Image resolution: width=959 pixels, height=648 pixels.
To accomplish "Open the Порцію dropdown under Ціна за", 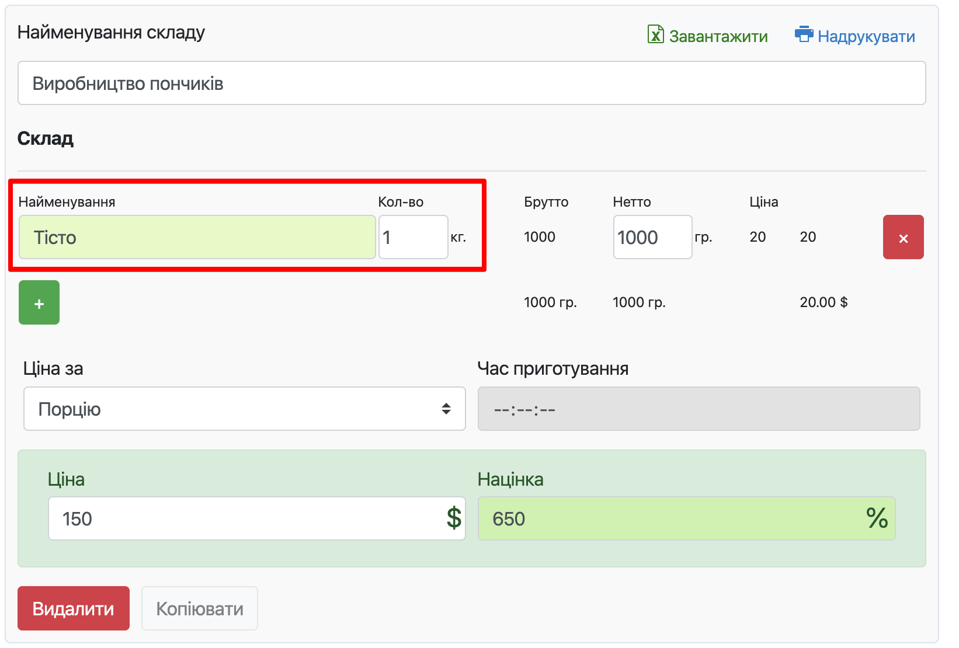I will (244, 409).
